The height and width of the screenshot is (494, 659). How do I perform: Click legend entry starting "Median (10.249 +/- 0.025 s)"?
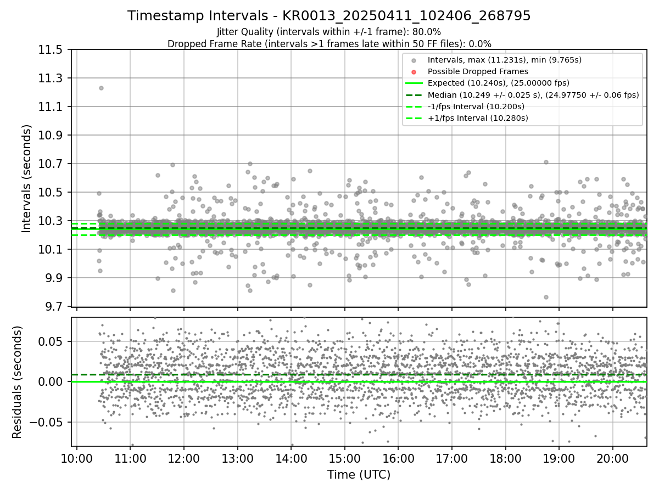pos(533,95)
